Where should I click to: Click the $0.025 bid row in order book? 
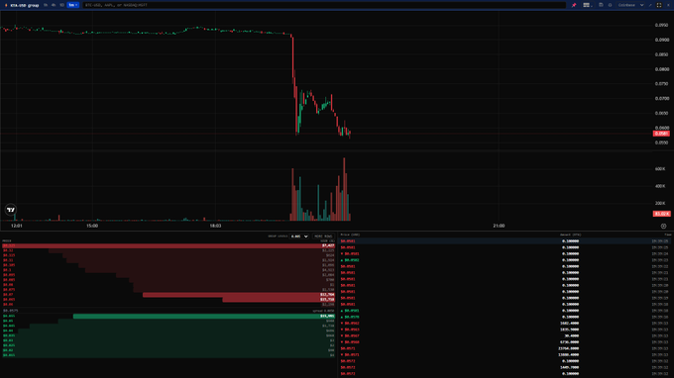(168, 345)
